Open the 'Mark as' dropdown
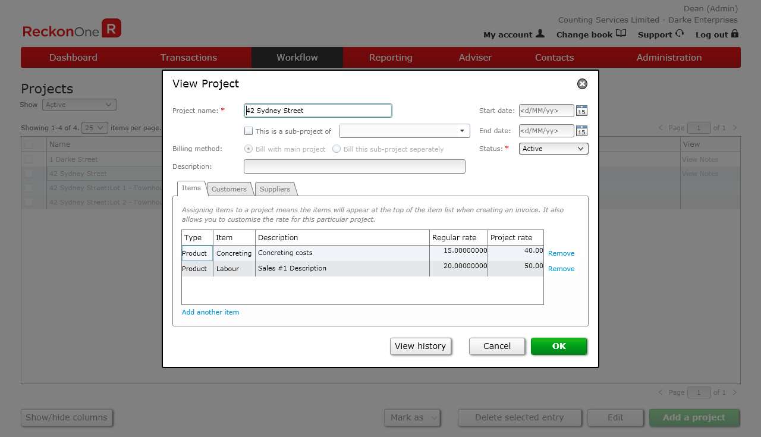 pyautogui.click(x=411, y=417)
